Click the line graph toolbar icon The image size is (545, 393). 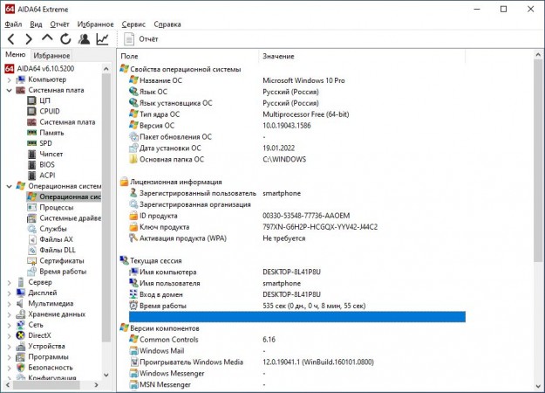click(x=103, y=39)
